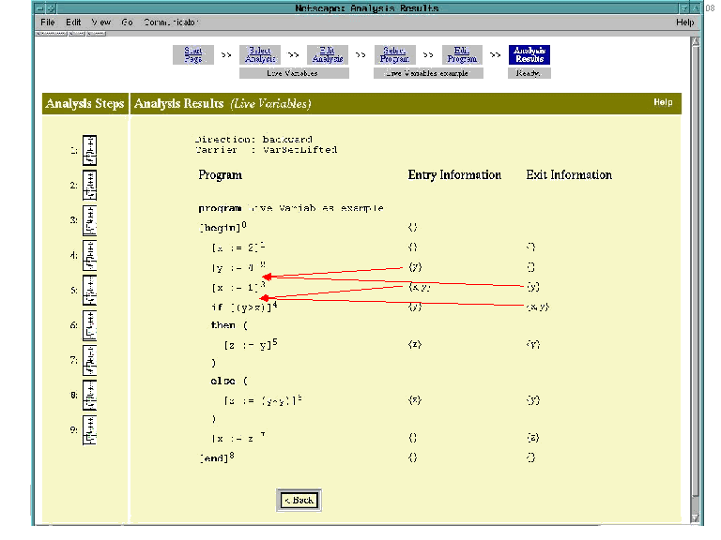Click Help link in results header

point(663,102)
